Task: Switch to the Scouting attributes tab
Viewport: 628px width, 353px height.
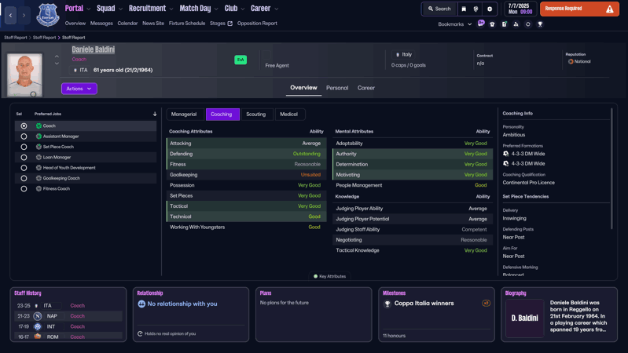Action: click(x=255, y=115)
